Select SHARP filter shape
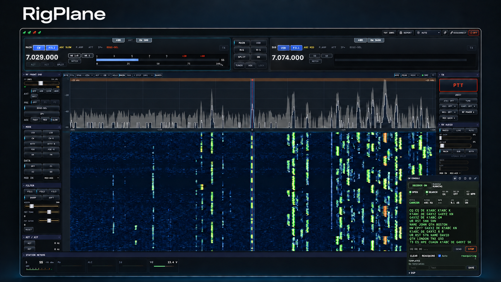The width and height of the screenshot is (501, 282). (33, 197)
